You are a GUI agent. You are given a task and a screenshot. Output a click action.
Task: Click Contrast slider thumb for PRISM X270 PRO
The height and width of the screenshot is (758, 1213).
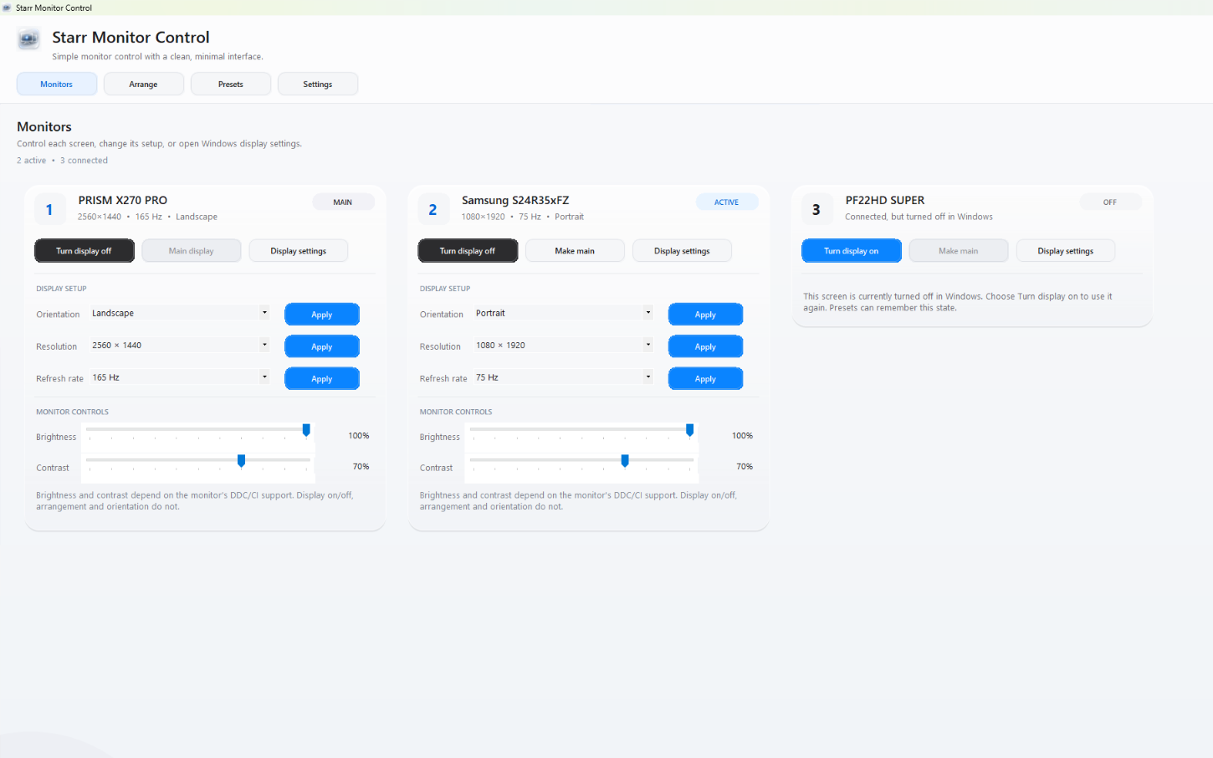click(x=241, y=461)
